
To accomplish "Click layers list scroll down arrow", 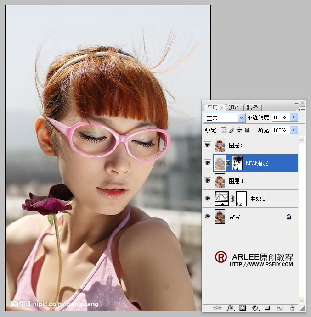I will 302,300.
